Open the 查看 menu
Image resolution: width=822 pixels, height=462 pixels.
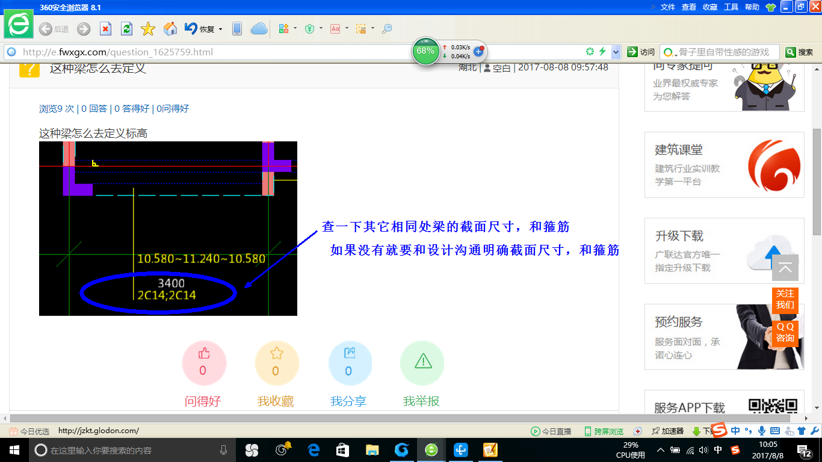click(x=689, y=7)
